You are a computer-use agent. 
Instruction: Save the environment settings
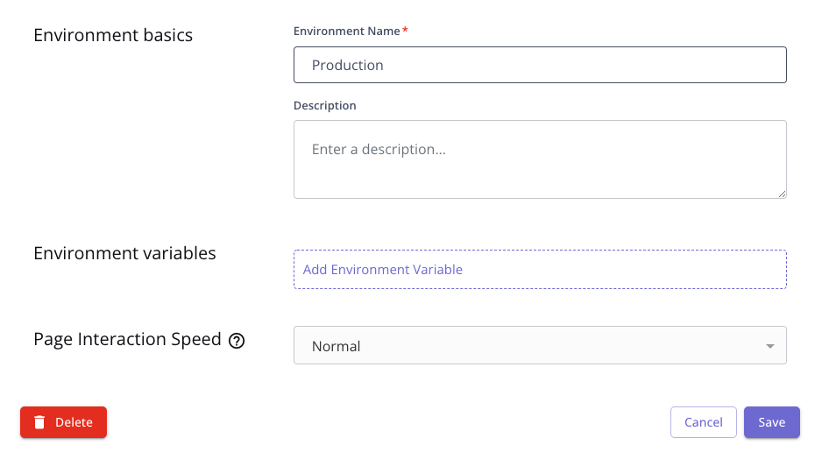point(771,422)
